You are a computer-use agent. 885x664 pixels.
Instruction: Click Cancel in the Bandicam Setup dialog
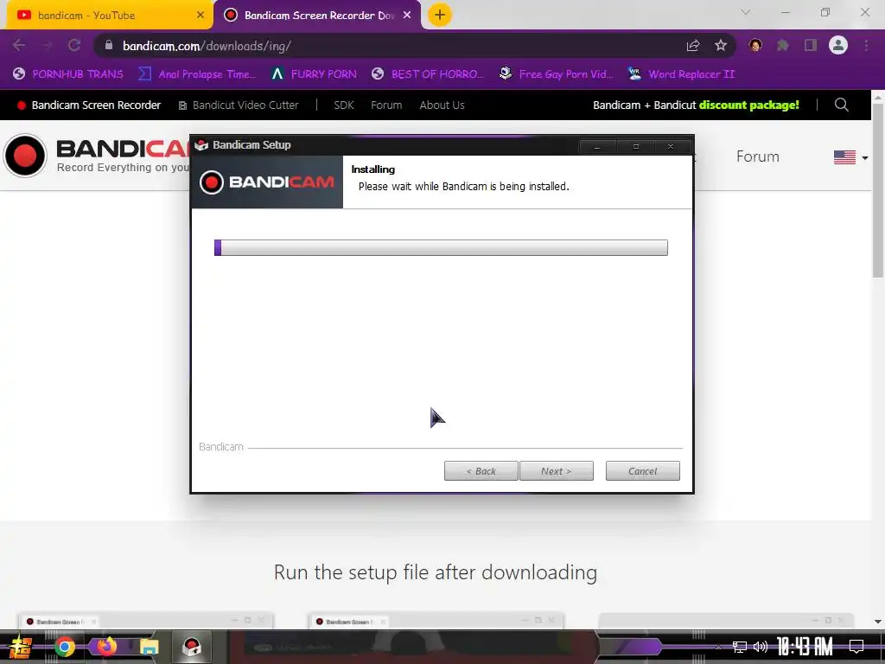[642, 471]
